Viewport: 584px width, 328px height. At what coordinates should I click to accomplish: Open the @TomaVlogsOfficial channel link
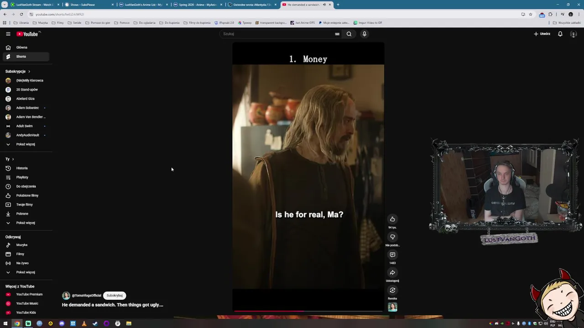click(x=86, y=296)
